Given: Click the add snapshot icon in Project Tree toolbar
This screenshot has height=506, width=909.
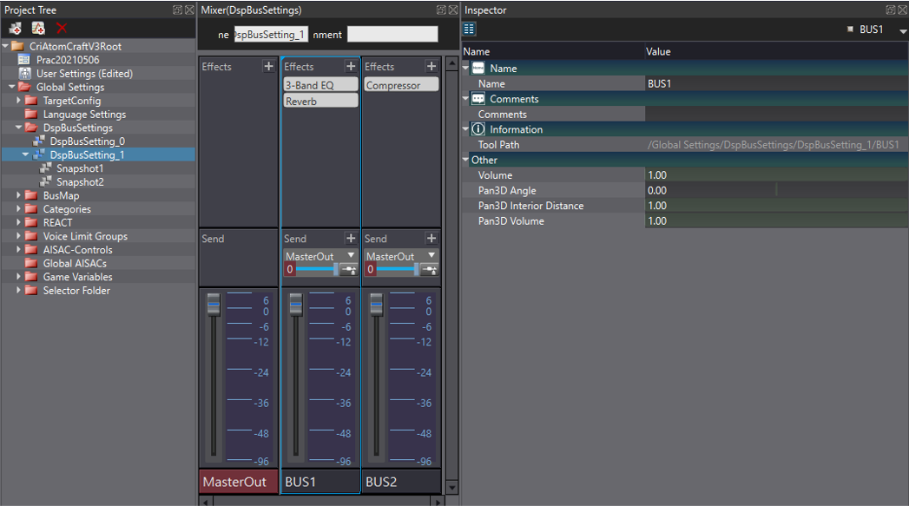Looking at the screenshot, I should (x=37, y=28).
